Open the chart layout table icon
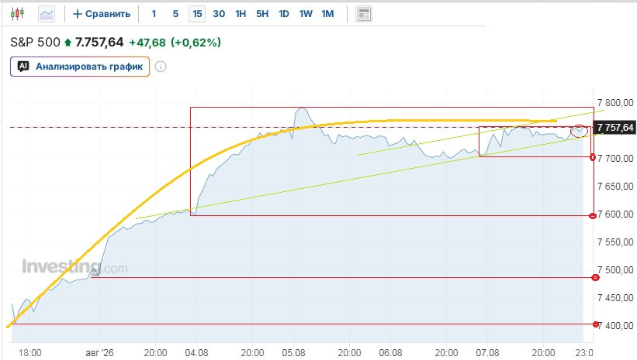 click(364, 14)
